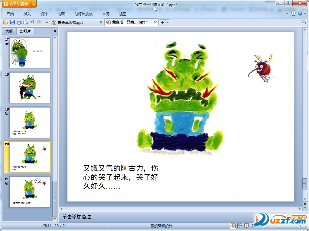The image size is (309, 231).
Task: Open the dropdown arrow beside the help icon
Action: click(x=305, y=14)
